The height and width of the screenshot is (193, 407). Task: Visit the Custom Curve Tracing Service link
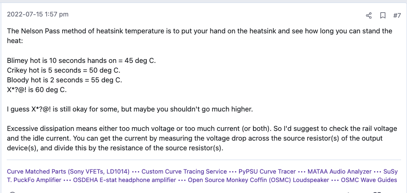(x=184, y=171)
